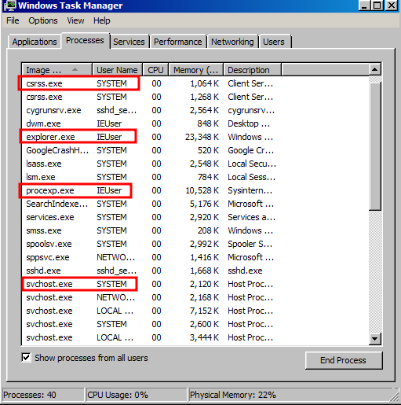
Task: Click the scrollbar up arrow
Action: pos(374,69)
